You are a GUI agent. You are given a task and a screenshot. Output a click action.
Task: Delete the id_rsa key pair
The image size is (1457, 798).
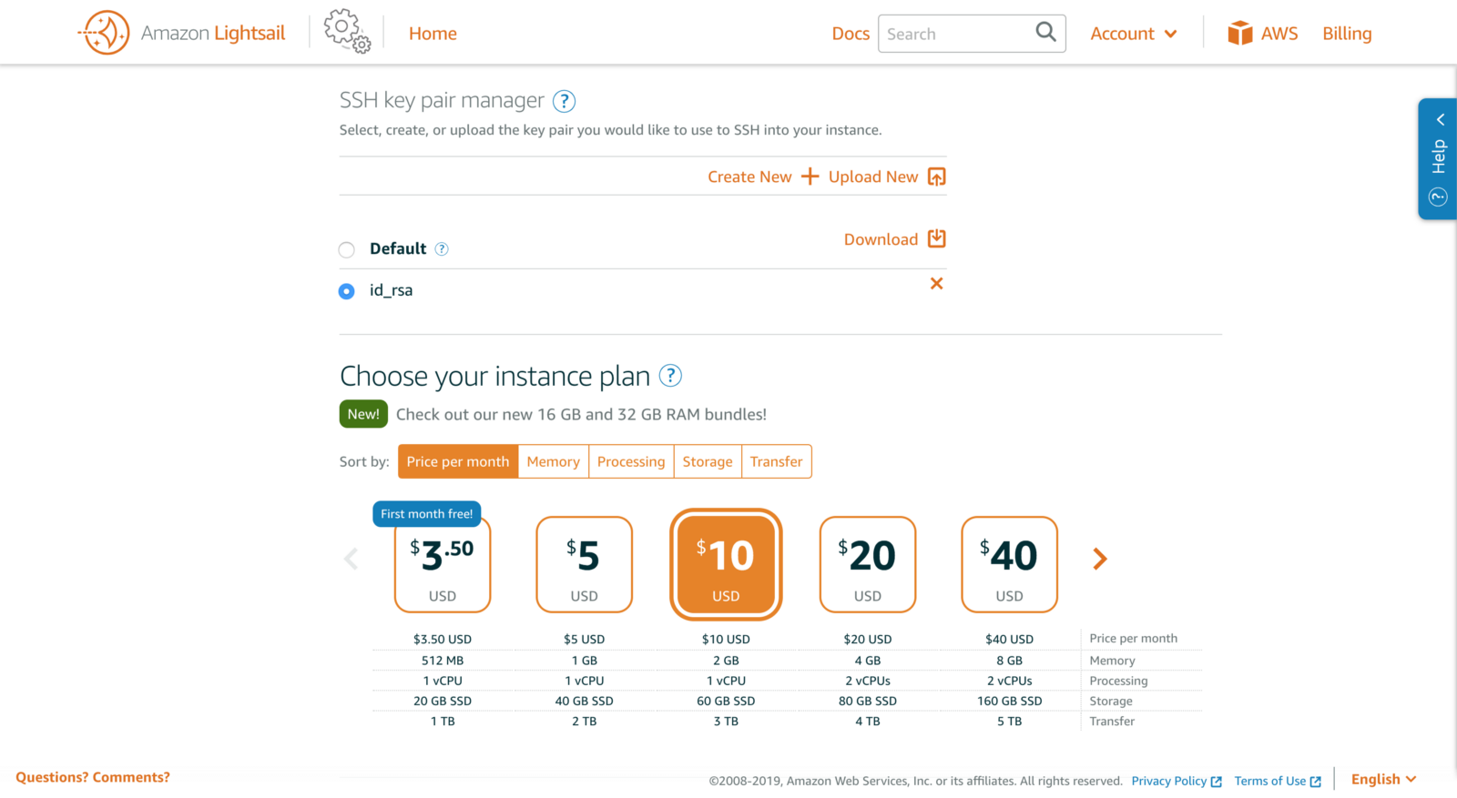(x=936, y=284)
